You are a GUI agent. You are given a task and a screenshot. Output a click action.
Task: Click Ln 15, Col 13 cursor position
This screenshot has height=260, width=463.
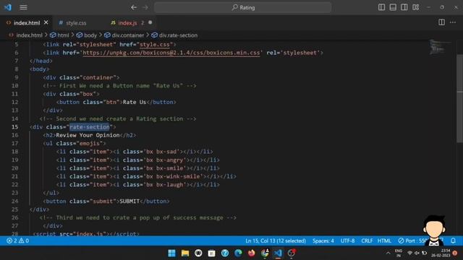[276, 240]
